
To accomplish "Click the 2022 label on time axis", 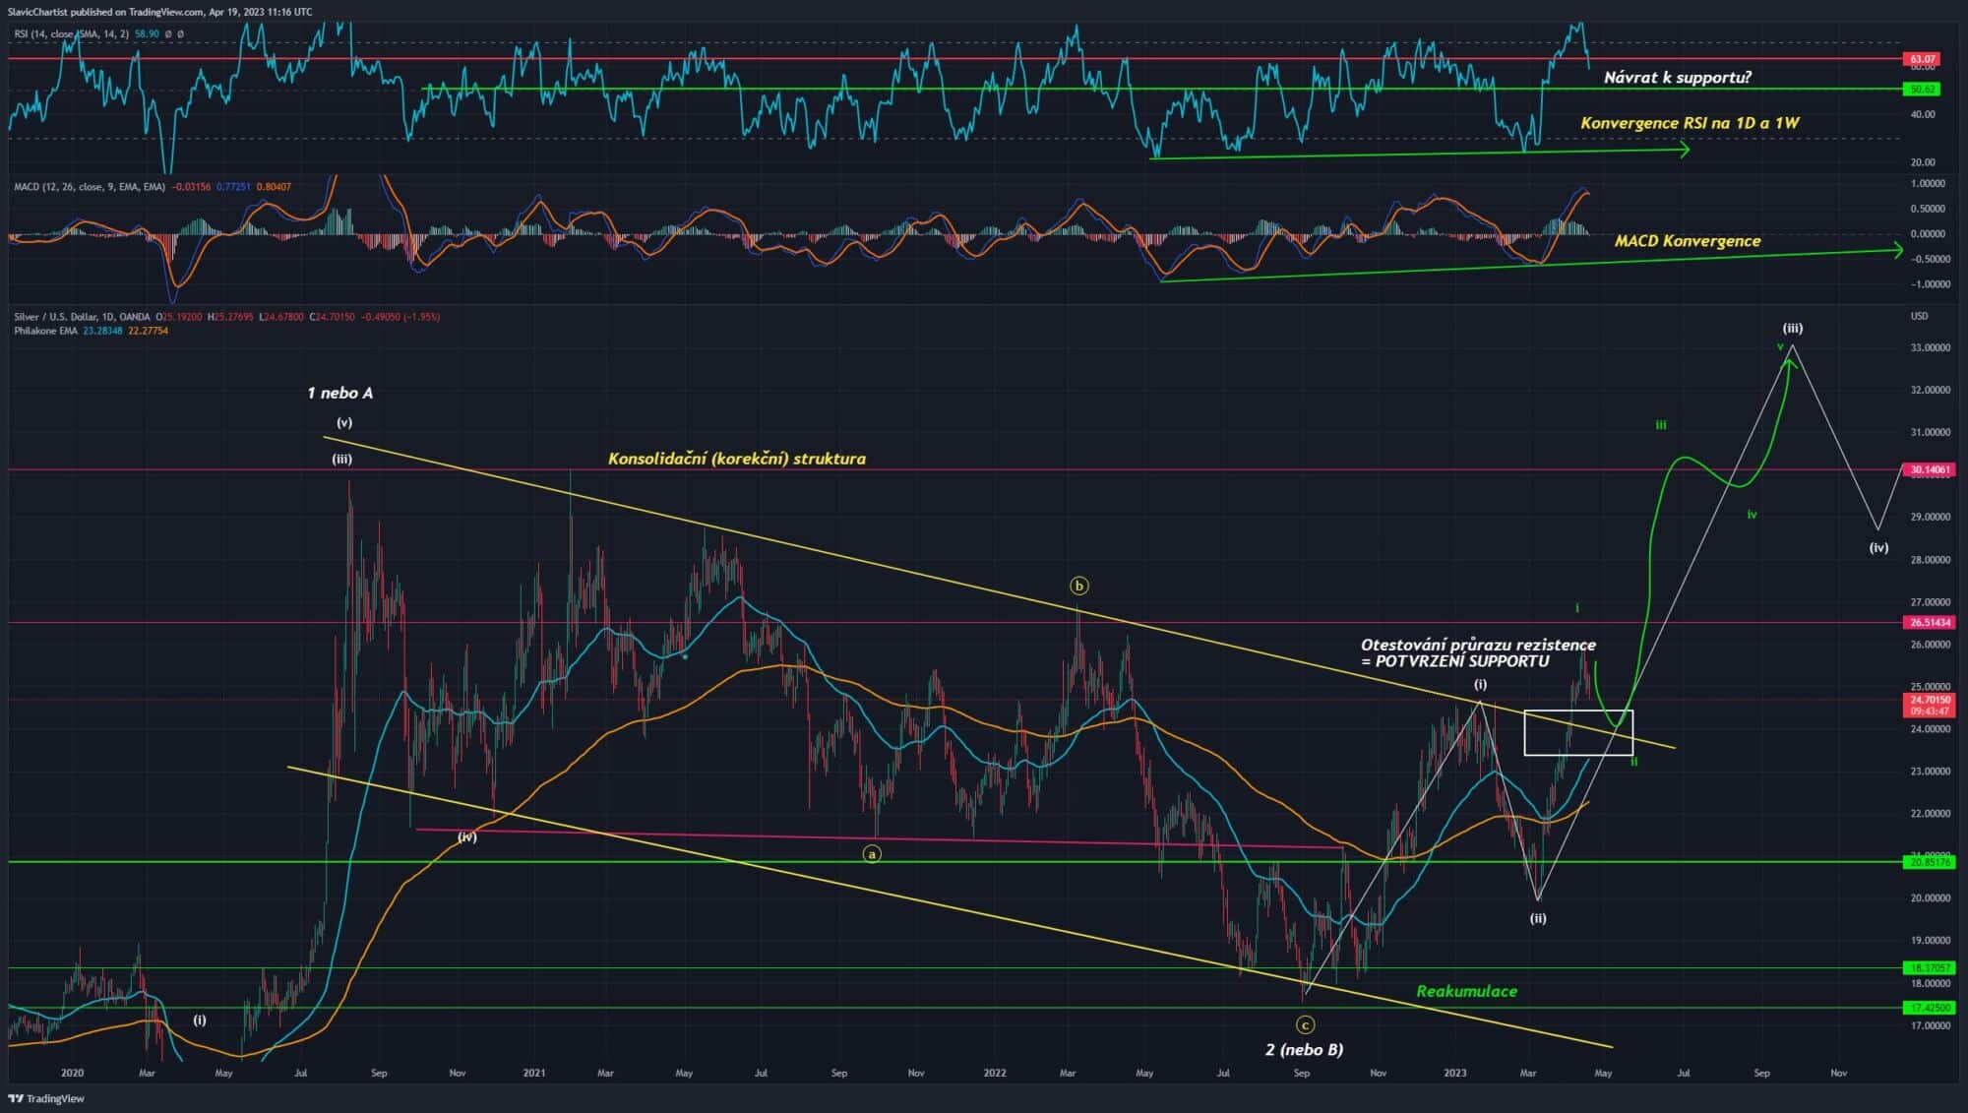I will (x=995, y=1074).
